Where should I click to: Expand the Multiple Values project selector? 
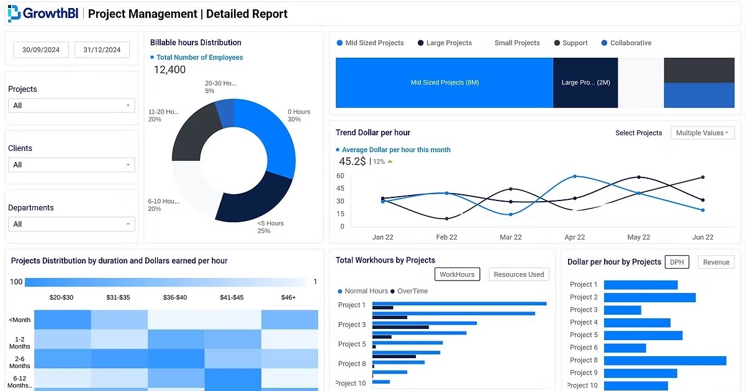pyautogui.click(x=702, y=132)
